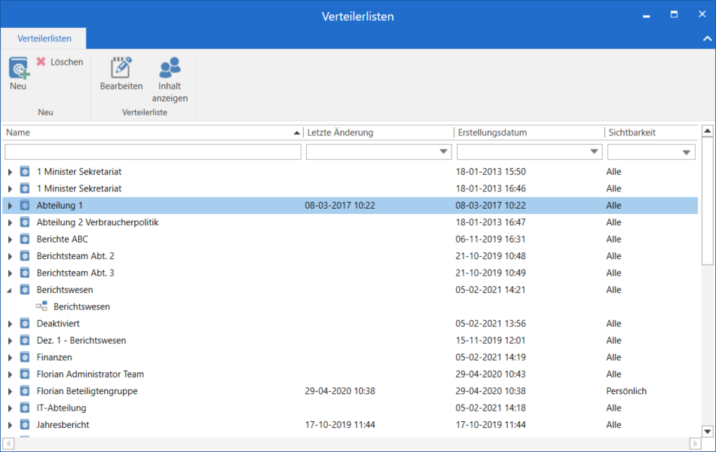The width and height of the screenshot is (716, 452).
Task: Click the Berichtswesen child group icon
Action: [x=41, y=307]
